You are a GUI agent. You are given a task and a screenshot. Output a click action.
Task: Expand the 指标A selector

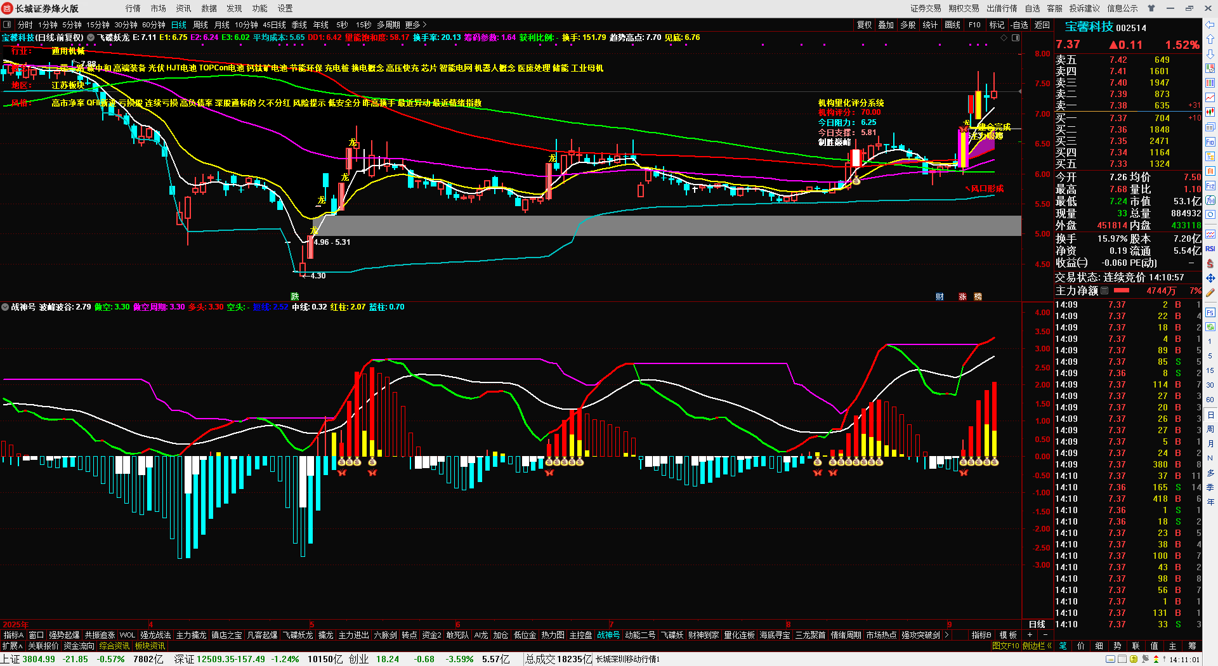pos(13,635)
